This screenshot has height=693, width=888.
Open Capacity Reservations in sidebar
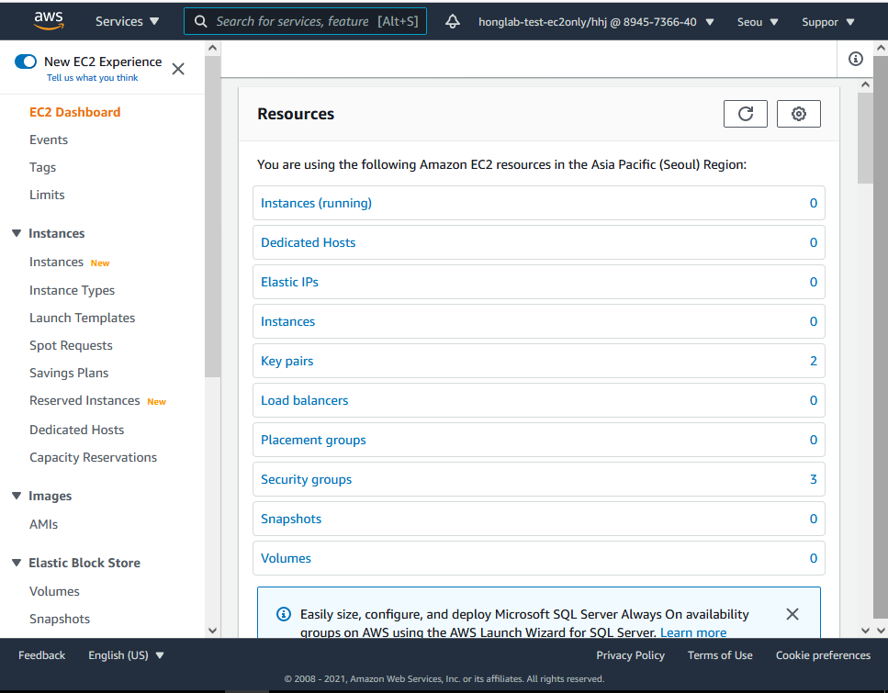[93, 457]
